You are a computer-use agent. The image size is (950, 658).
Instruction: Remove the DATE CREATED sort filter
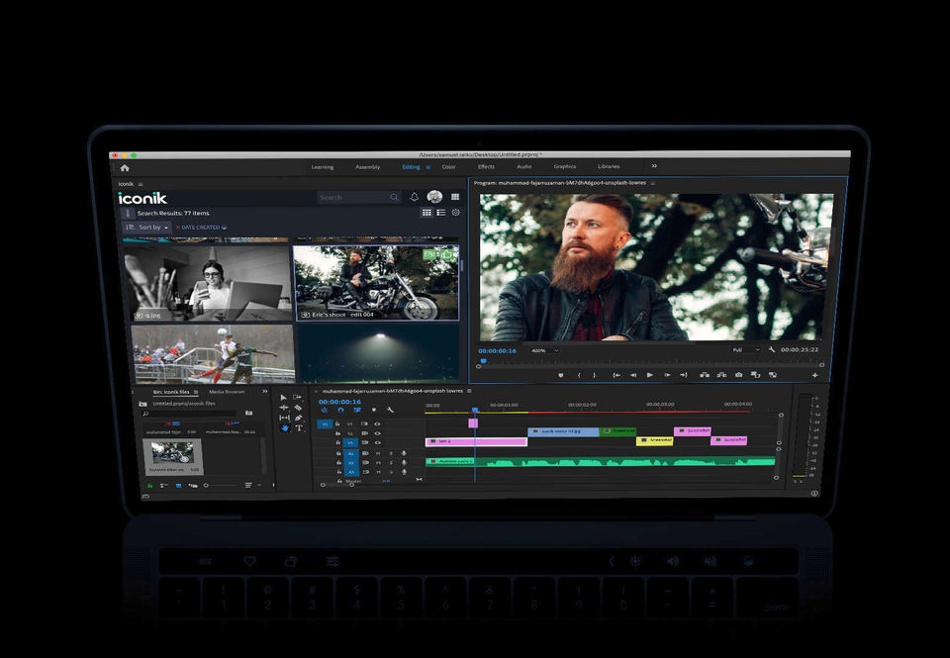178,228
